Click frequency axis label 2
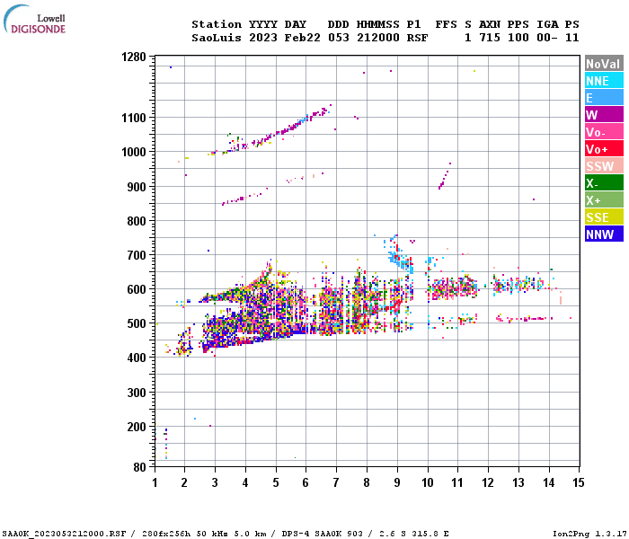Viewport: 629px width, 539px height. coord(184,482)
